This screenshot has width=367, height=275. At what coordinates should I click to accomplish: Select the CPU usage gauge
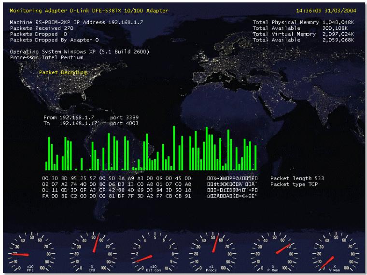[x=93, y=252]
